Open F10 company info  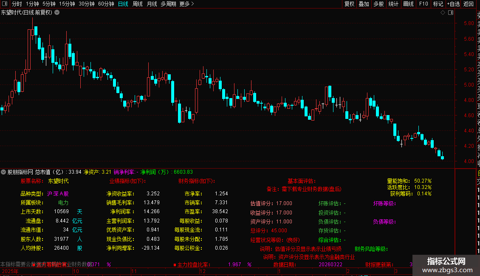coord(424,4)
